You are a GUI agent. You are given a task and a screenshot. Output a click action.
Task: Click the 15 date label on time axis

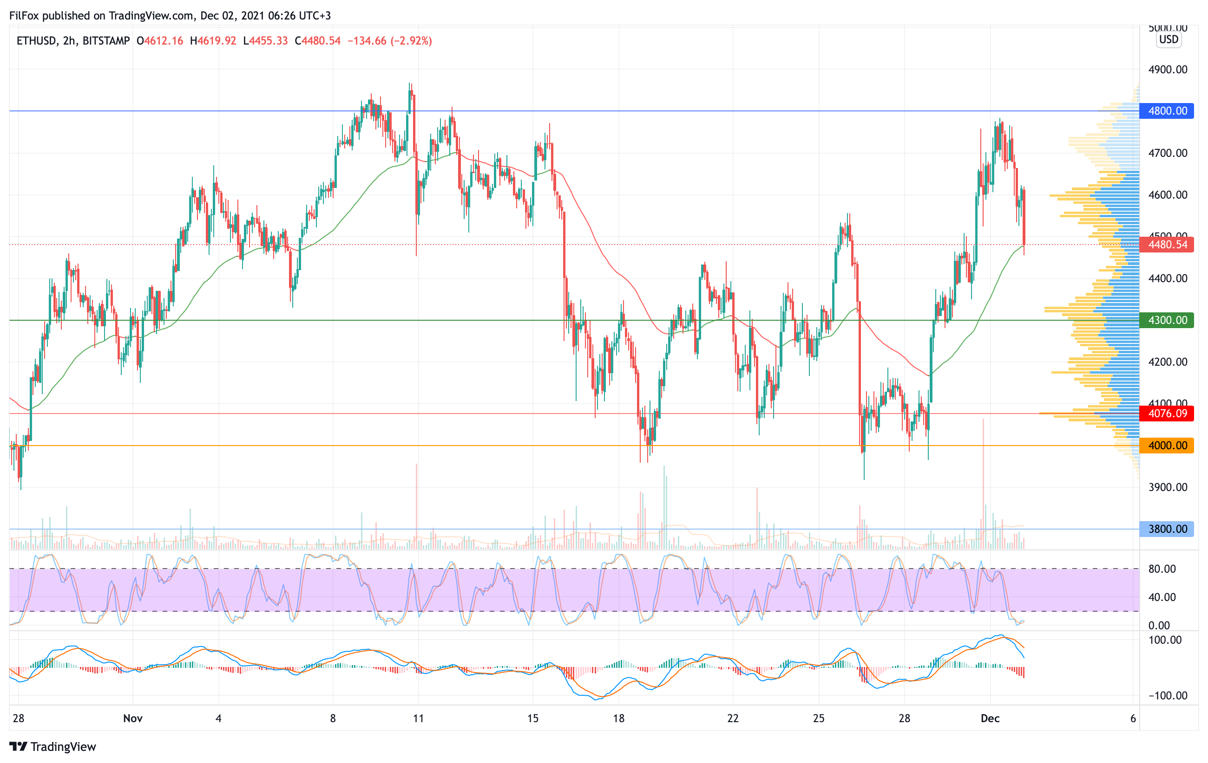[x=533, y=718]
